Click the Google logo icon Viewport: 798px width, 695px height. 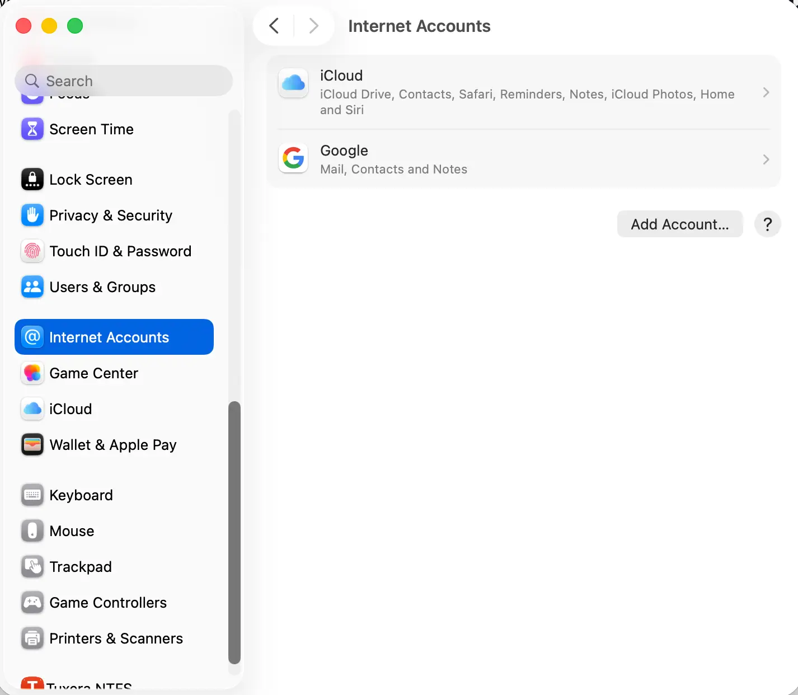(293, 158)
